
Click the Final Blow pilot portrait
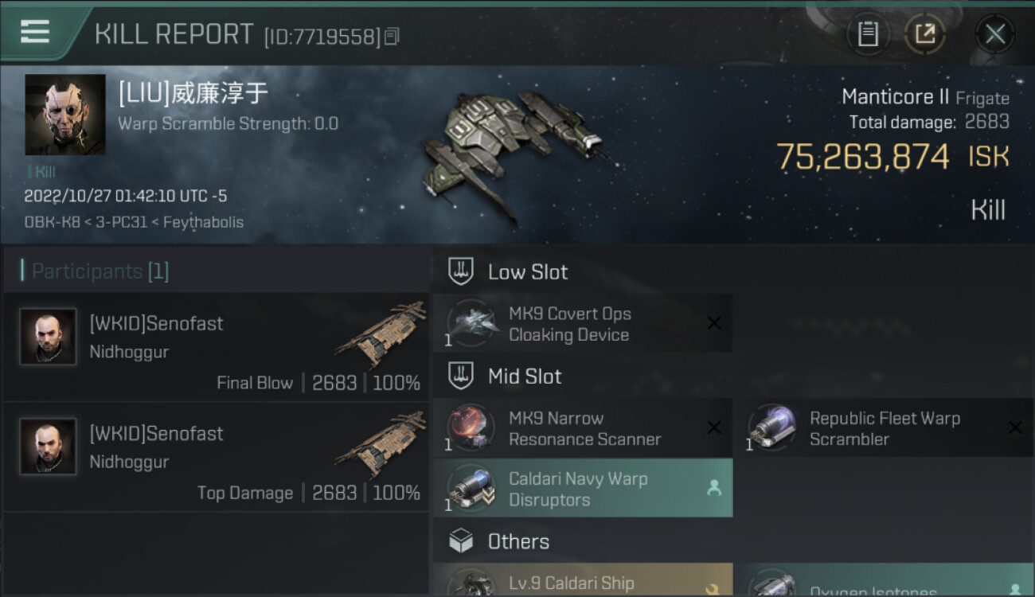(49, 337)
